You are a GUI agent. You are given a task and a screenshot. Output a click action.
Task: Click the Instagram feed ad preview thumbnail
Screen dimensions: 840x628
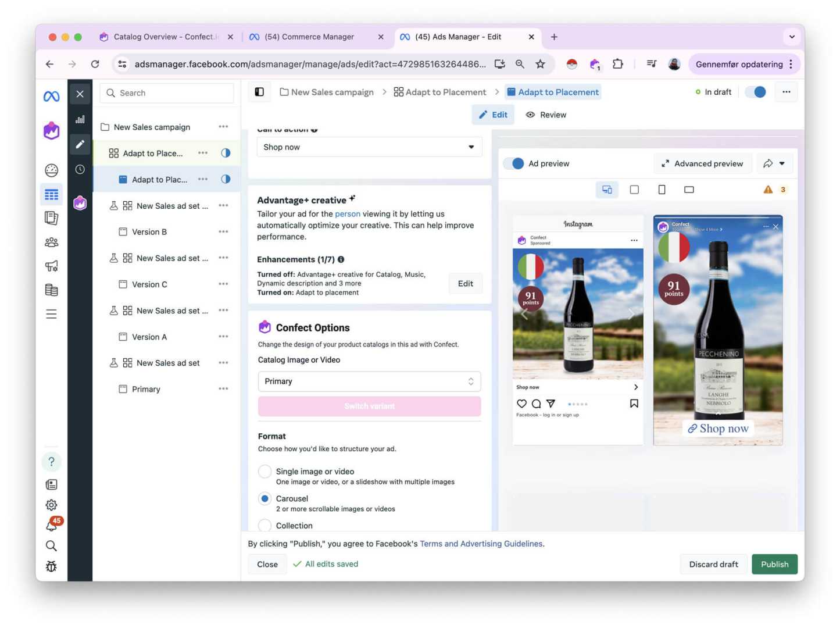[578, 330]
